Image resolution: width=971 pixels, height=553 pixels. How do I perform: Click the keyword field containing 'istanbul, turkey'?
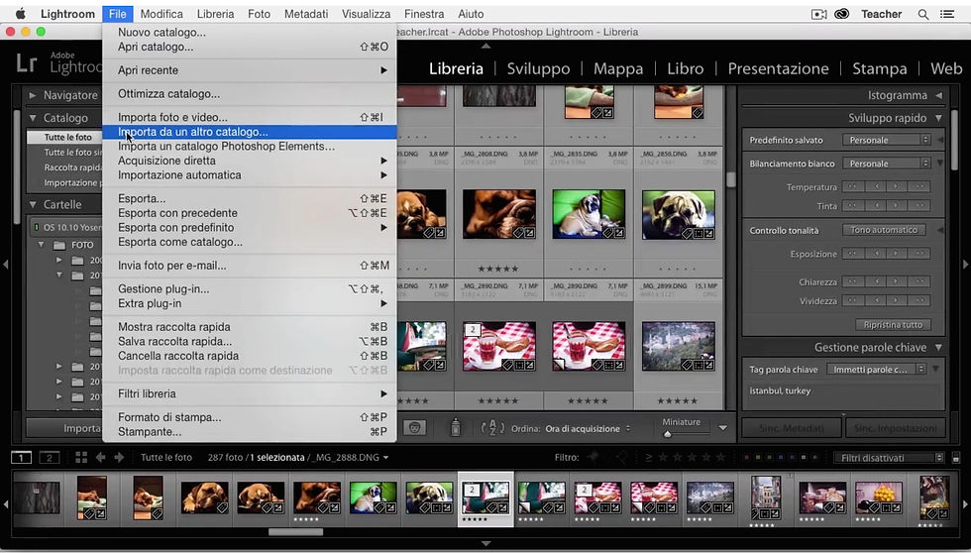click(843, 394)
